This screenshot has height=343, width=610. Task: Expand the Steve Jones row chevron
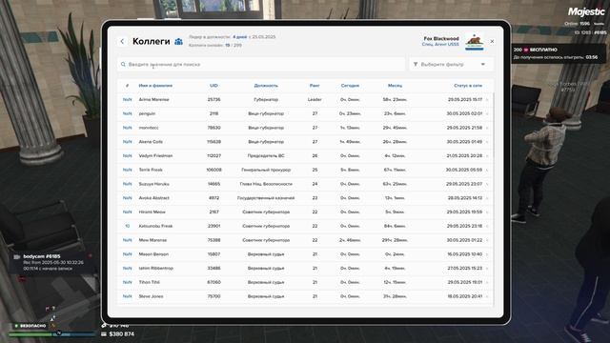(487, 296)
